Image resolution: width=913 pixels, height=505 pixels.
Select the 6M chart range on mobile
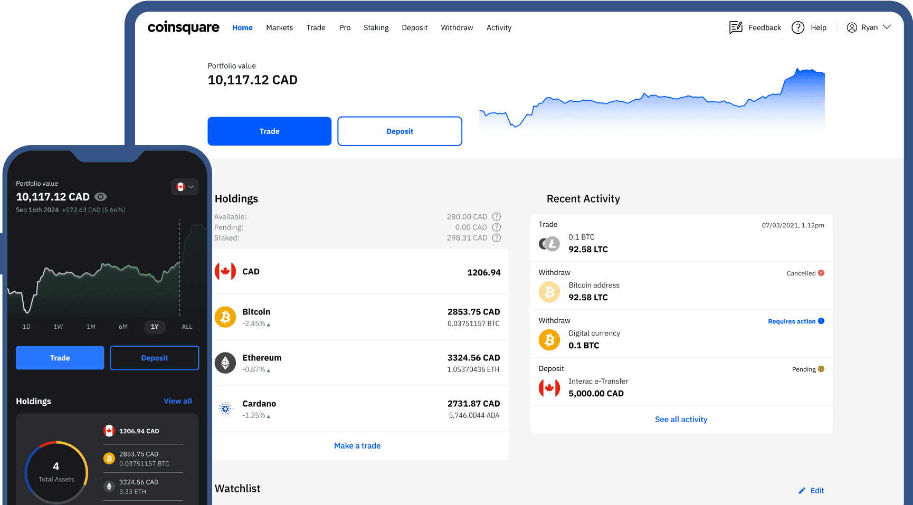pyautogui.click(x=123, y=327)
